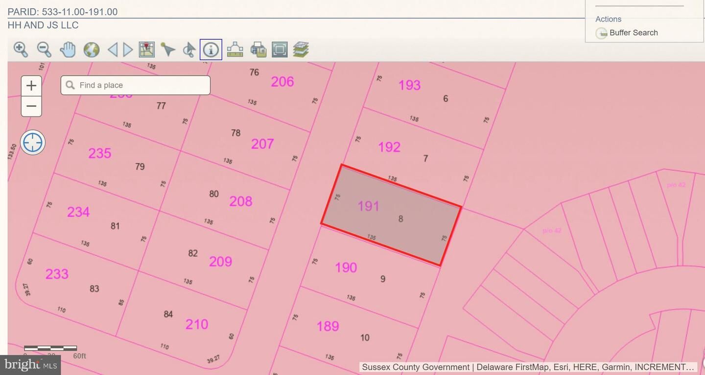Click the next extent arrow

[x=127, y=49]
